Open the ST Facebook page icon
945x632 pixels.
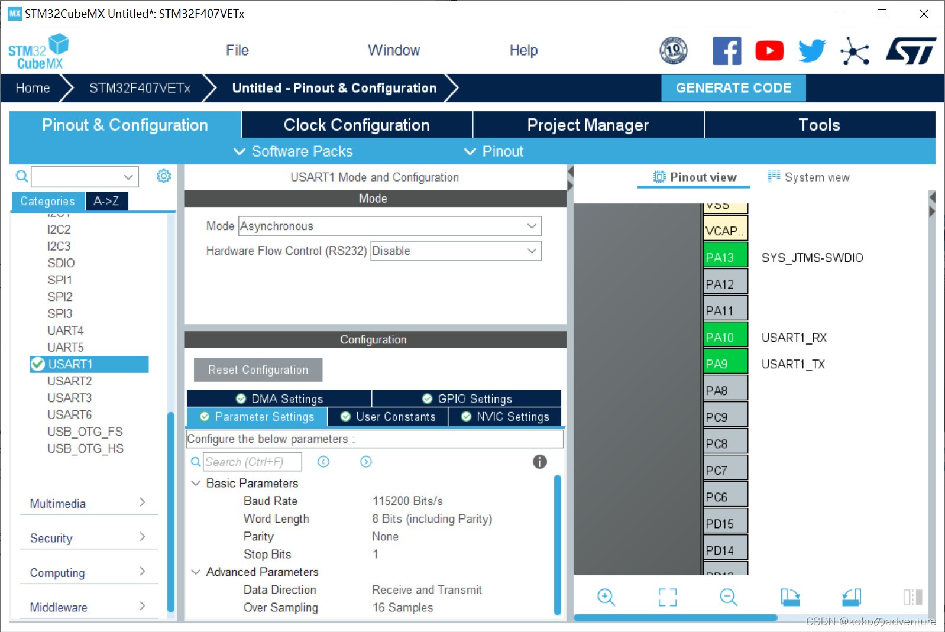[727, 51]
